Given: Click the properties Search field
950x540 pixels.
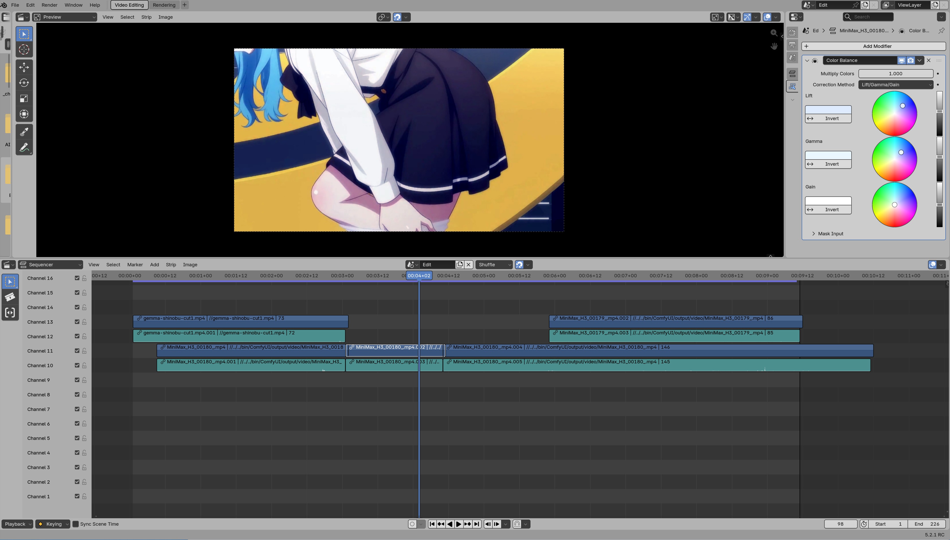Looking at the screenshot, I should pos(868,17).
